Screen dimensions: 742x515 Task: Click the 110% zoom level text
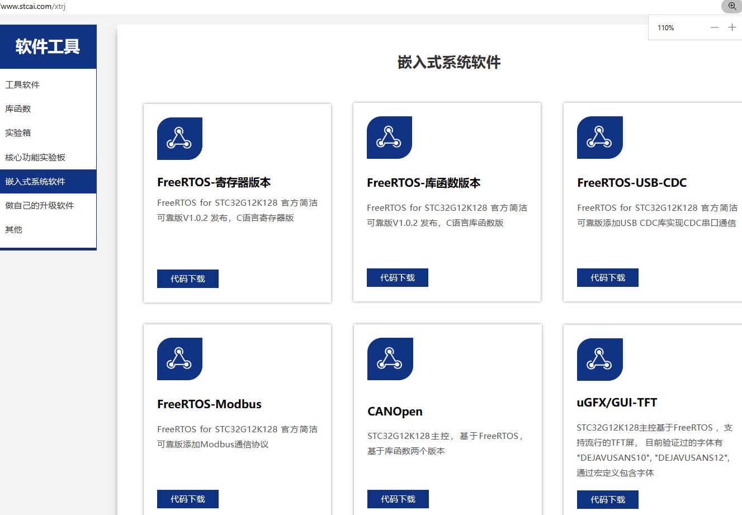point(666,28)
